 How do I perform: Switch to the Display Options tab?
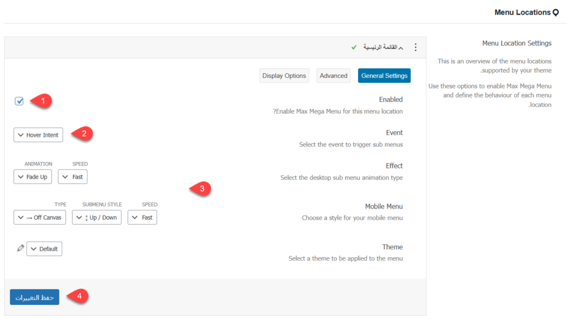click(x=284, y=76)
